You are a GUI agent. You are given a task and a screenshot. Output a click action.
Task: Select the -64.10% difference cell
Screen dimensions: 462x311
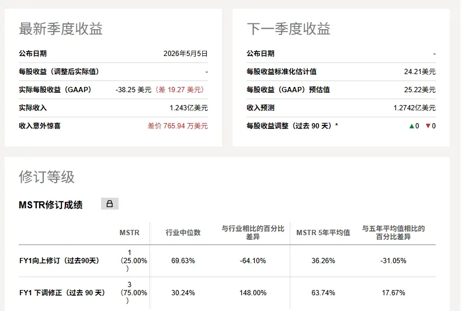[x=253, y=261]
